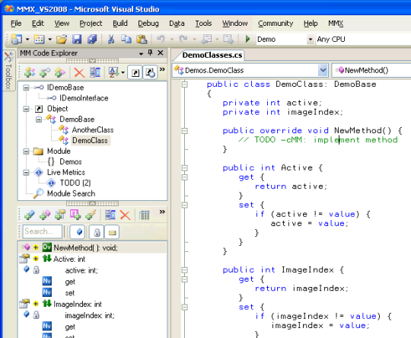Open the Community menu
Image resolution: width=411 pixels, height=338 pixels.
click(x=276, y=24)
